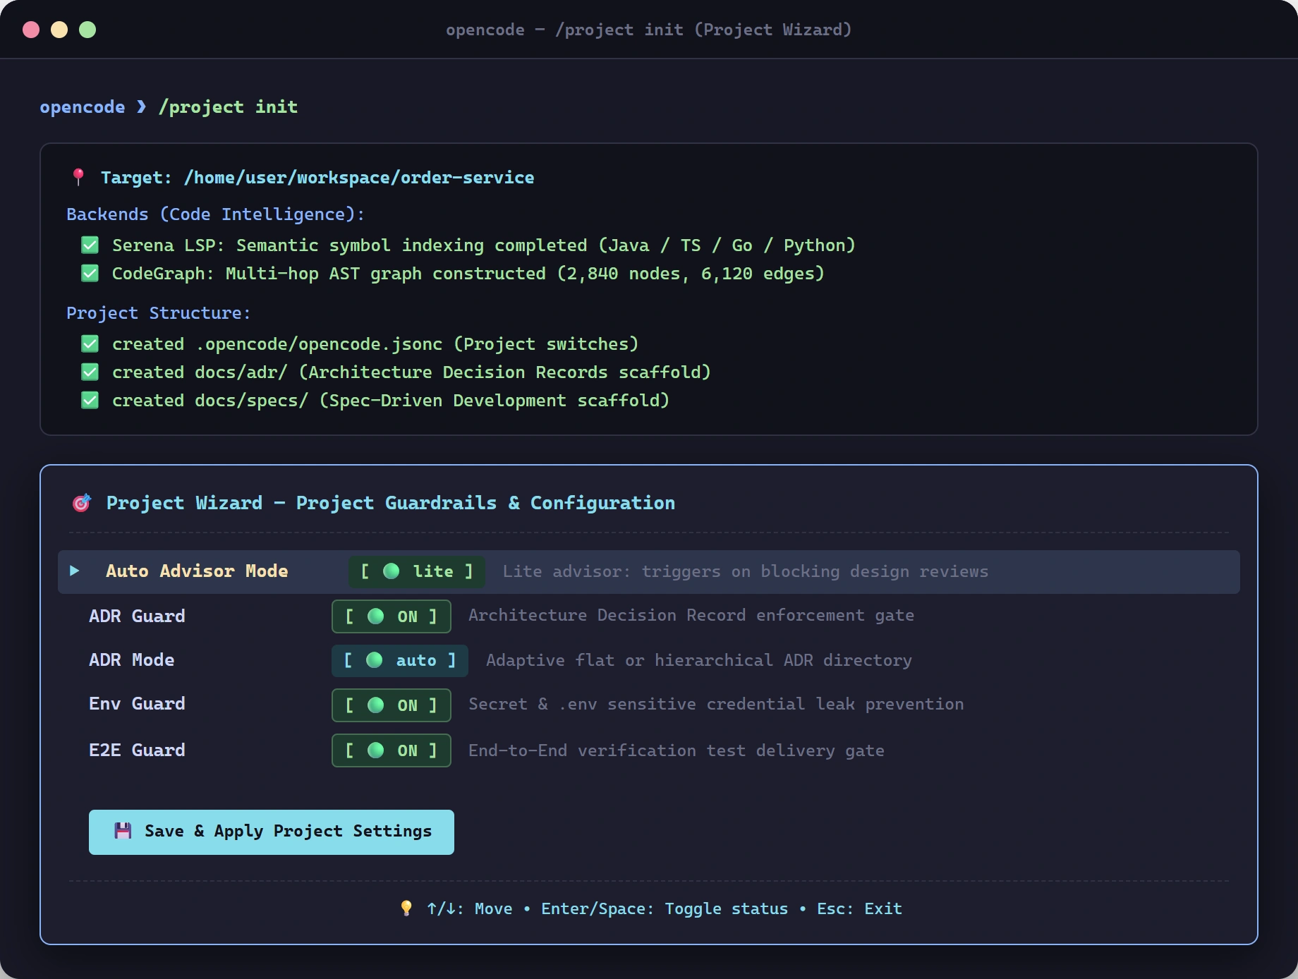This screenshot has height=979, width=1298.
Task: Click the green check beside CodeGraph
Action: [x=90, y=274]
